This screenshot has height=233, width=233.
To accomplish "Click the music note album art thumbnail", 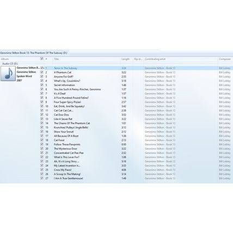I will pos(8,73).
